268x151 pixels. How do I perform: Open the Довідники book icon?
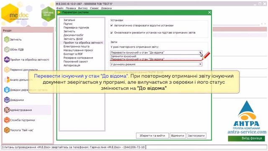(x=7, y=100)
